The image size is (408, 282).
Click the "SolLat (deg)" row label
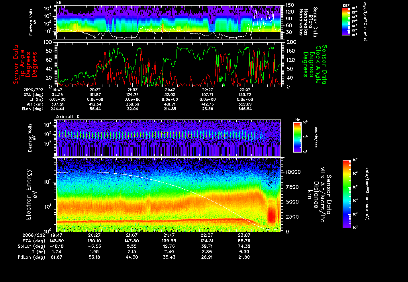(x=31, y=246)
